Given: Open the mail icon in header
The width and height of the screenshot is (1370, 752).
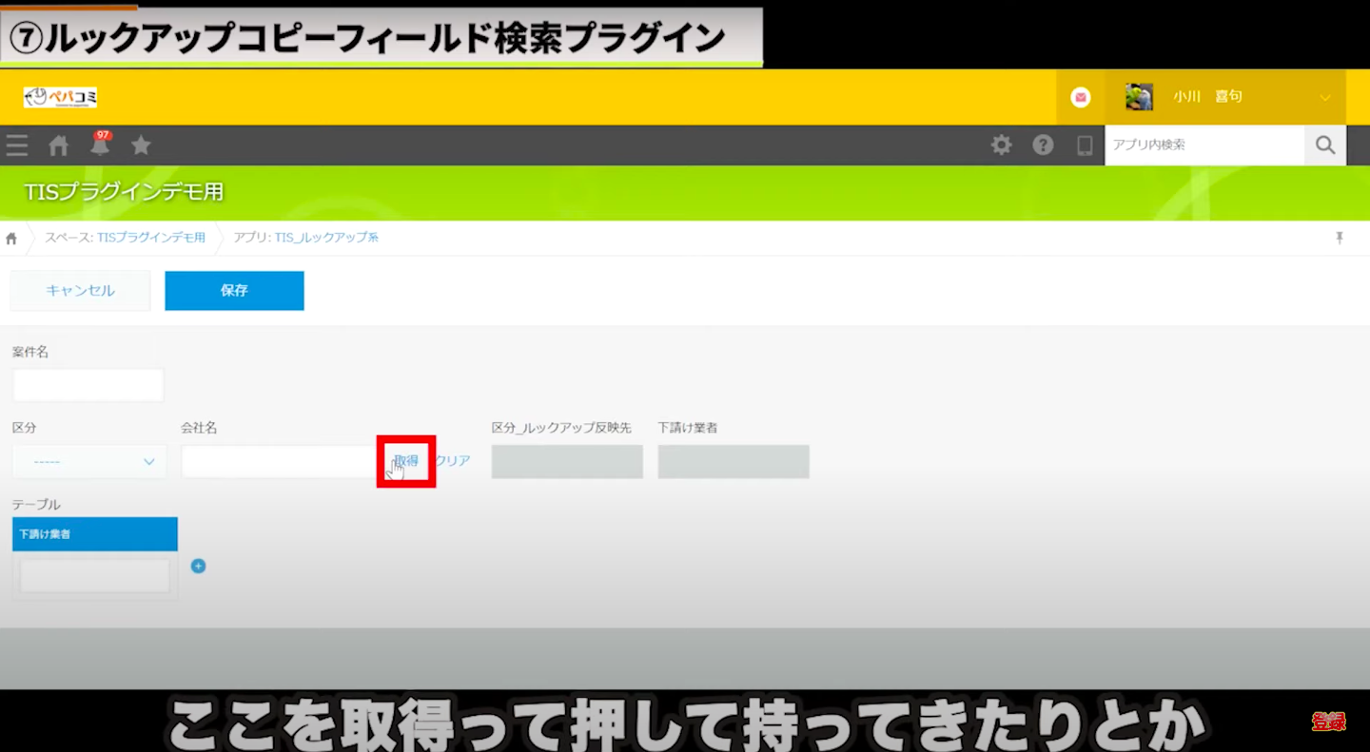Looking at the screenshot, I should pos(1080,97).
